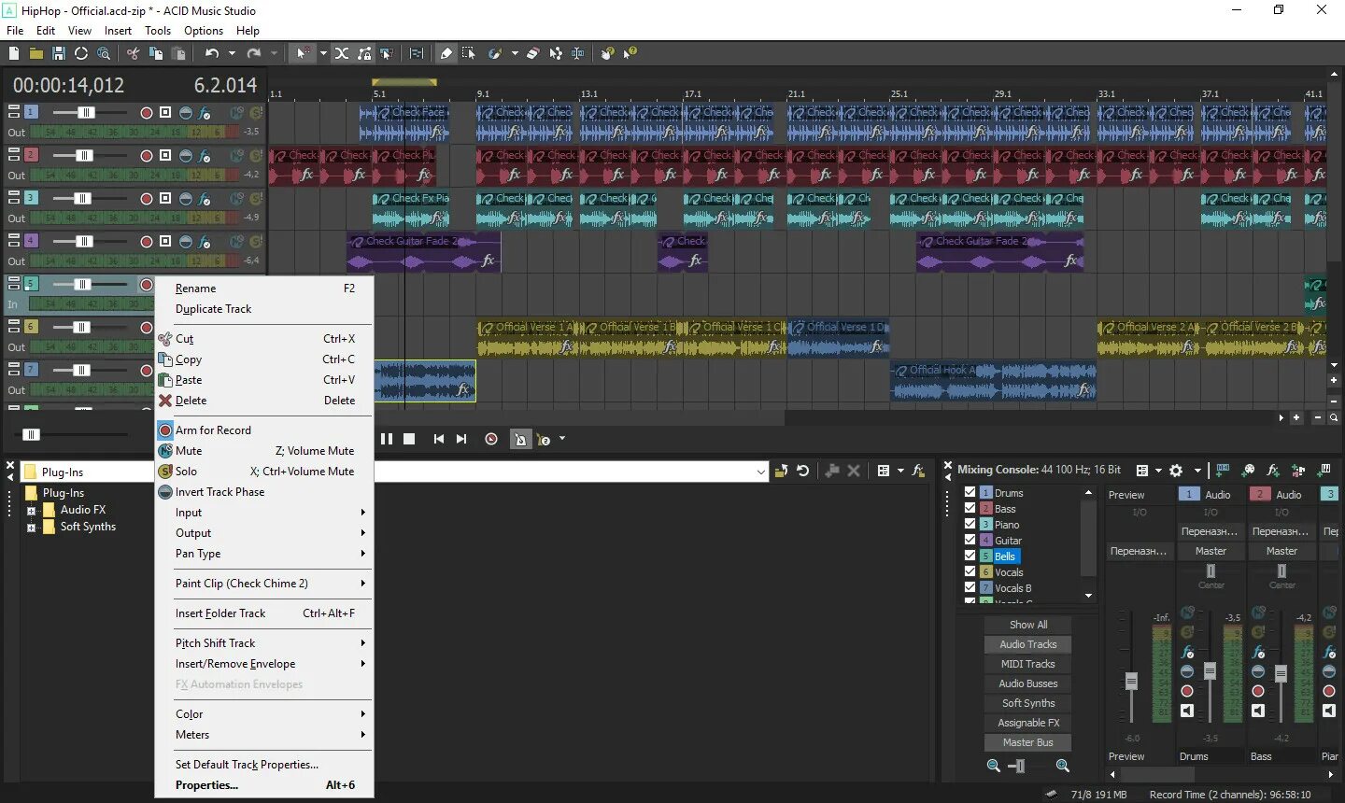Enable the selection tool dashed-rectangle icon
The height and width of the screenshot is (803, 1345).
pyautogui.click(x=469, y=54)
